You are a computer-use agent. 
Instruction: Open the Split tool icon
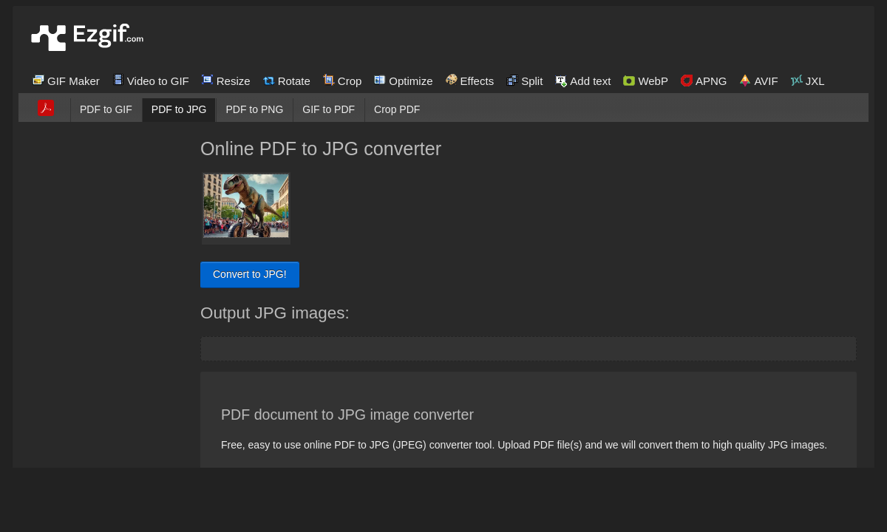pos(512,79)
